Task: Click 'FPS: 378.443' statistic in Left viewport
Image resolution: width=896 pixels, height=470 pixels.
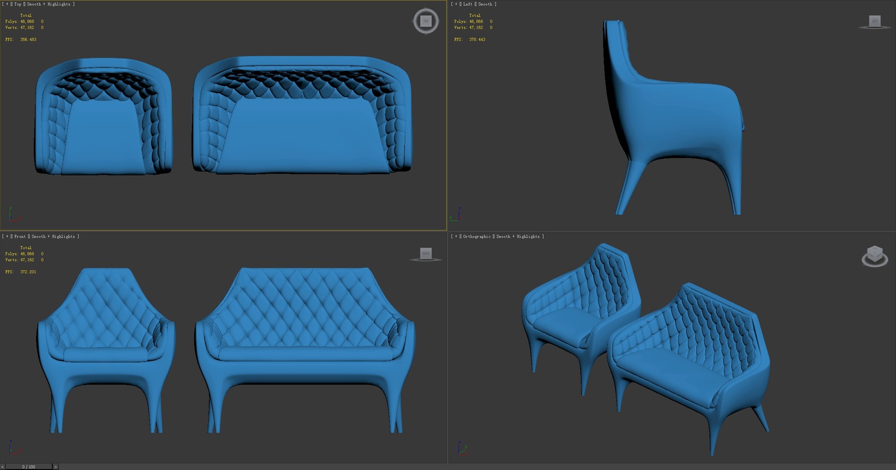Action: [x=469, y=40]
